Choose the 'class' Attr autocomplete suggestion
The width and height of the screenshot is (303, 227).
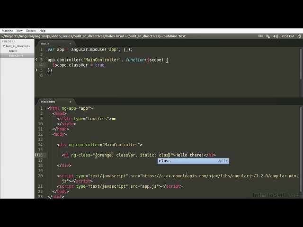tap(194, 161)
